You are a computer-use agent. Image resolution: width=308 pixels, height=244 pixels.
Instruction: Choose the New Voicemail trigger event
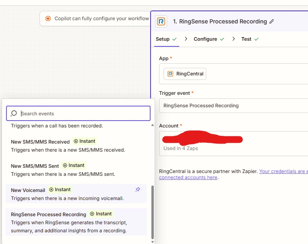(x=76, y=194)
